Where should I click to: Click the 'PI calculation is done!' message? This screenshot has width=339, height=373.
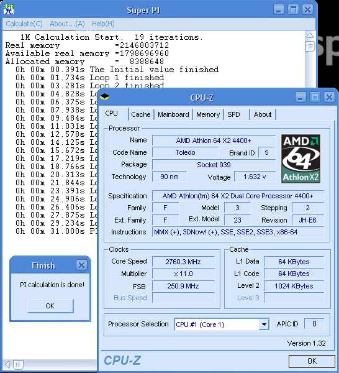[x=52, y=285]
